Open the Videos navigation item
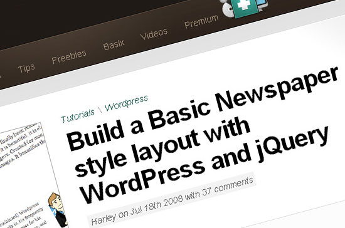 pyautogui.click(x=154, y=34)
